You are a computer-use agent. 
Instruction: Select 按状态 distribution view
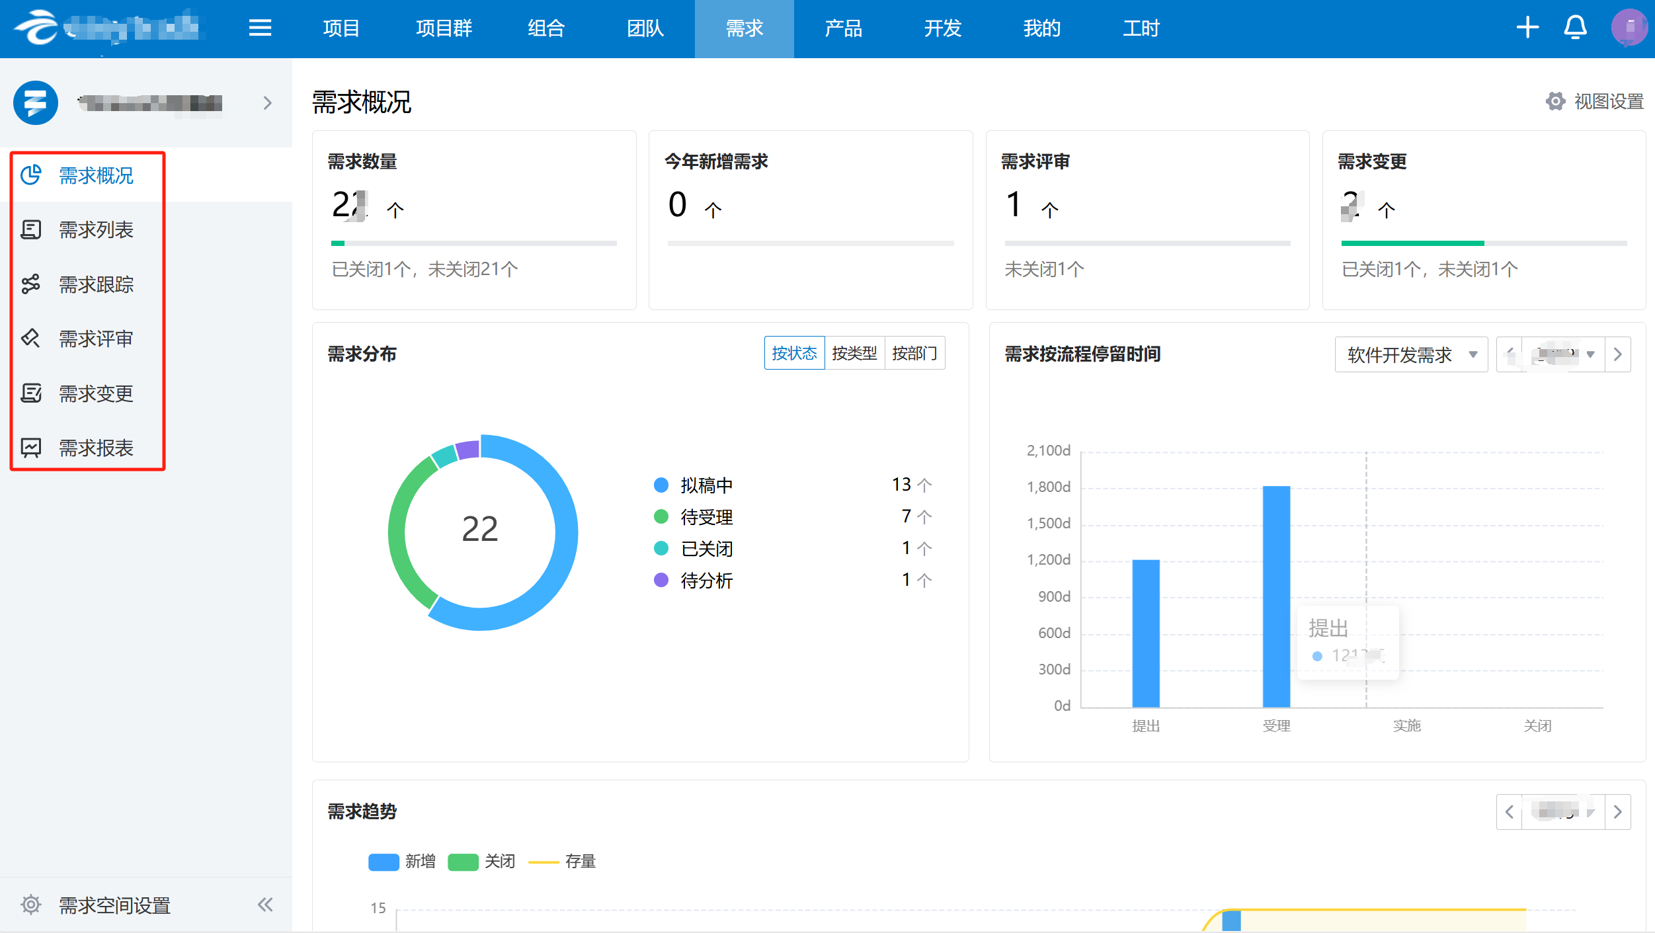pos(794,353)
